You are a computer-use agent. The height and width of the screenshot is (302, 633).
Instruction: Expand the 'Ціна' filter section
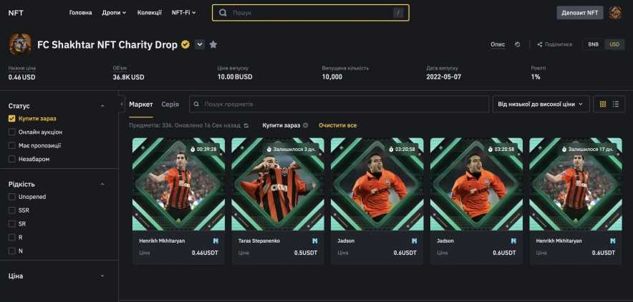pyautogui.click(x=102, y=276)
